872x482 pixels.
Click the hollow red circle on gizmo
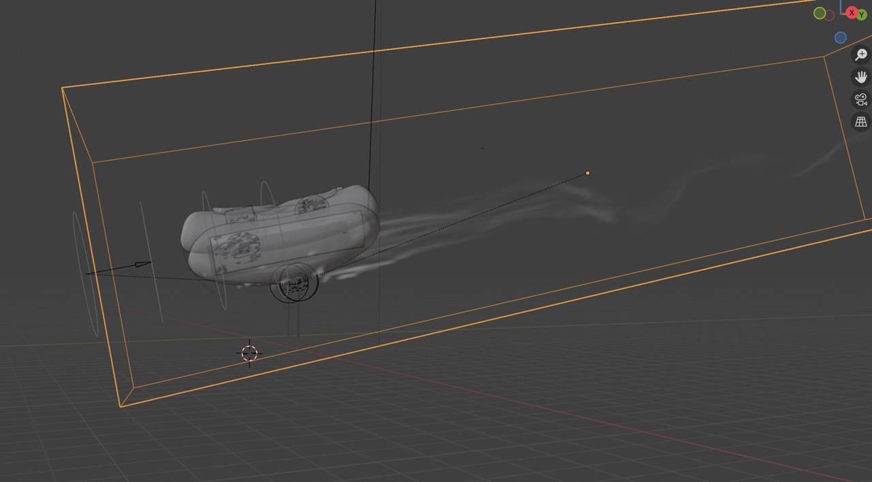pos(830,16)
